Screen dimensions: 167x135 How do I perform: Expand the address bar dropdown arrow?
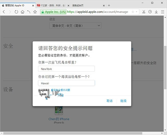pos(136,12)
